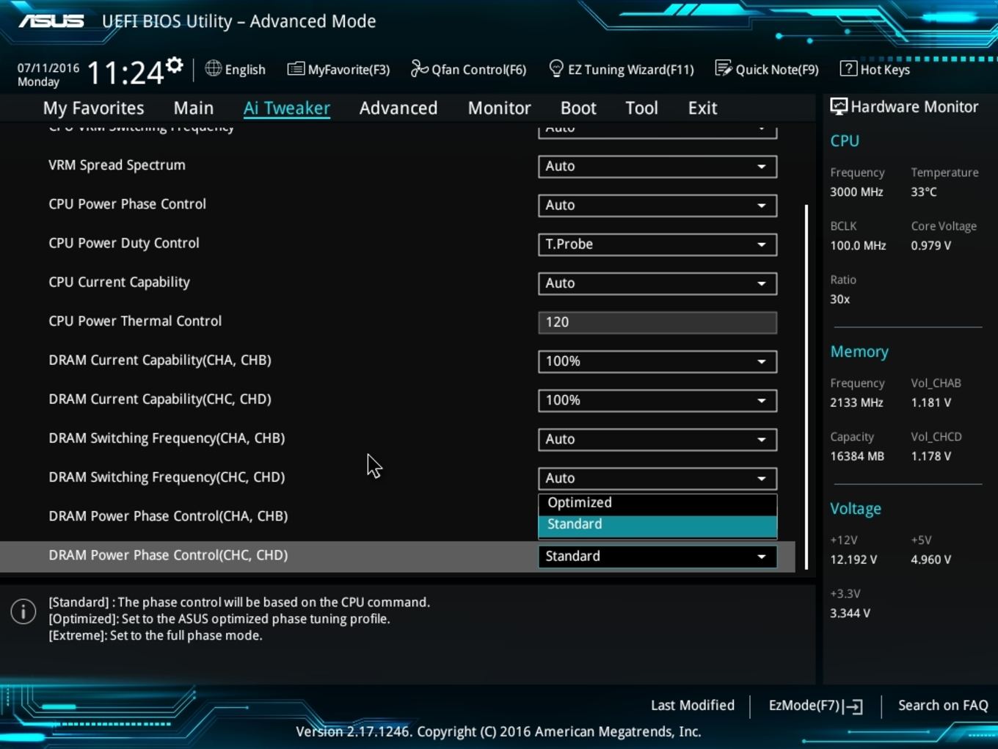Launch EZ Tuning Wizard lightbulb icon
The width and height of the screenshot is (998, 749).
556,68
